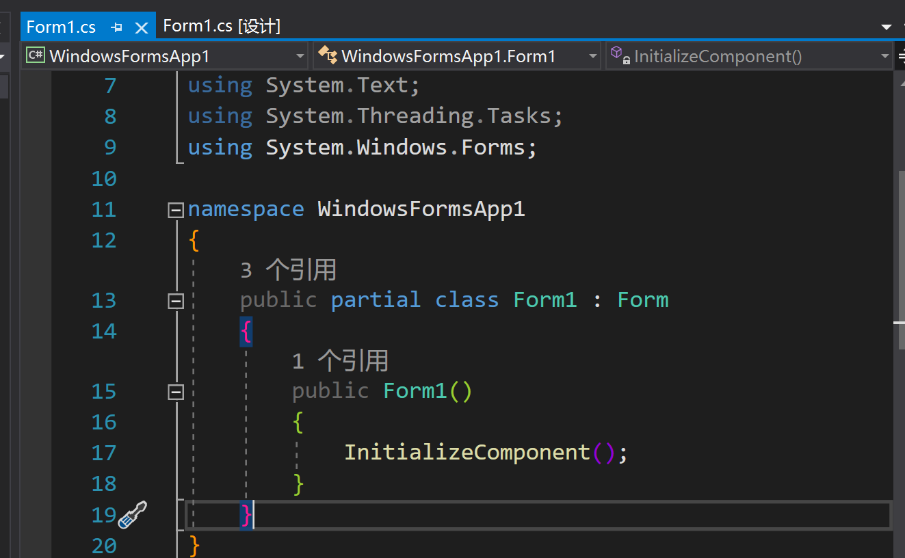Click line number 20 in the margin
905x558 pixels.
click(104, 546)
